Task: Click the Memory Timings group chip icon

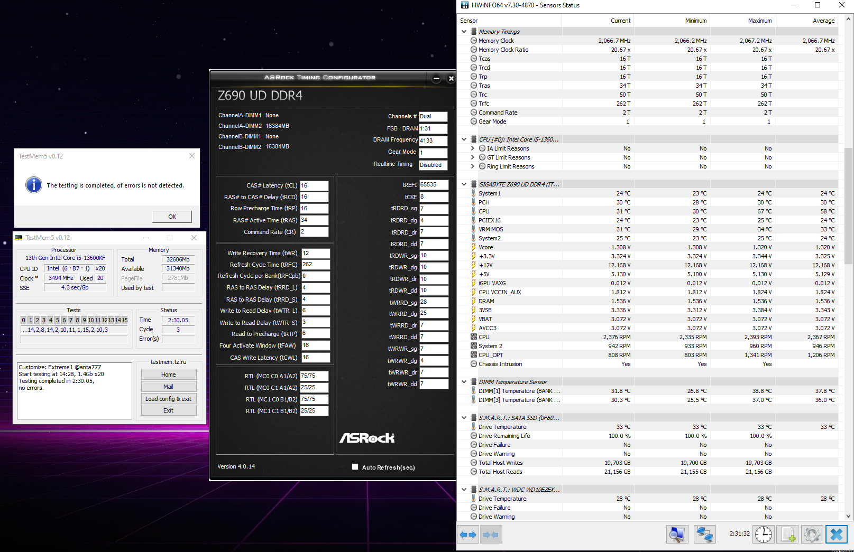Action: 474,32
